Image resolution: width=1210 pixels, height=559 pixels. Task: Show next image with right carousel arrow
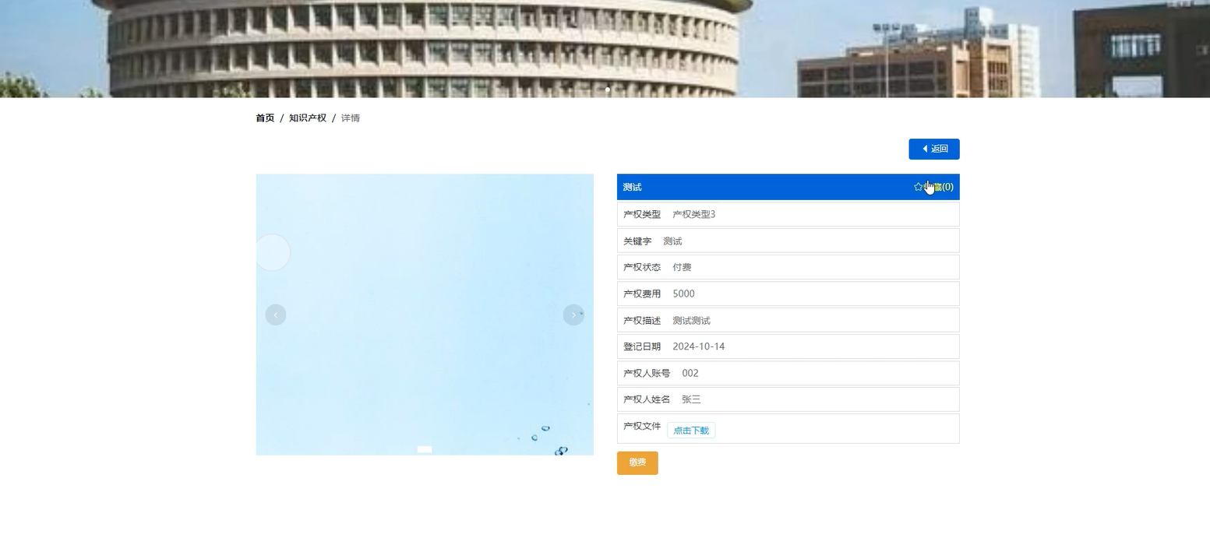(573, 315)
